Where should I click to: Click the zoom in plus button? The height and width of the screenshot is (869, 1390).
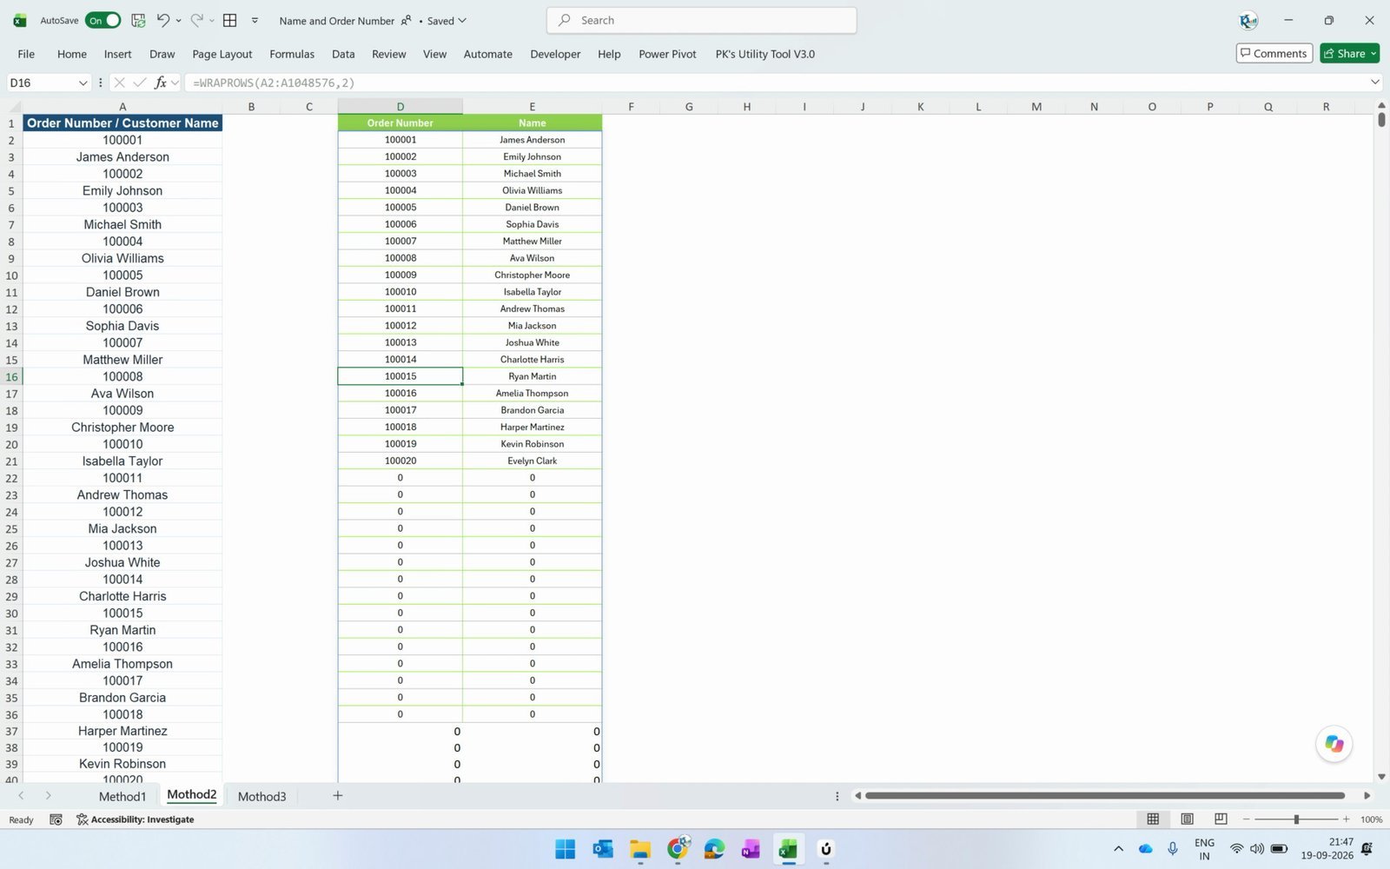coord(1347,819)
